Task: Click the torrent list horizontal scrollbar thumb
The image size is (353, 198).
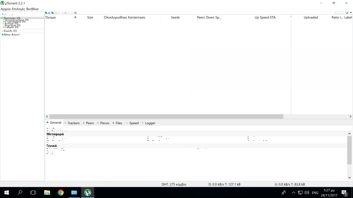Action: [166, 116]
